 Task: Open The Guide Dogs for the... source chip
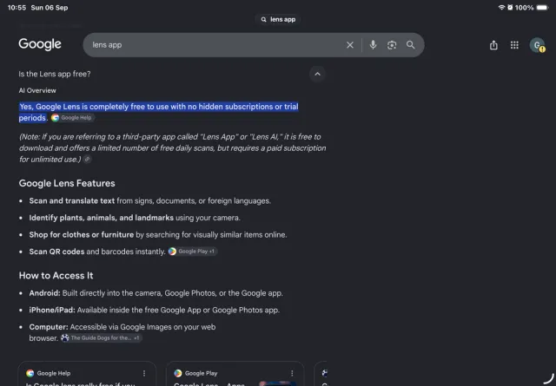click(x=101, y=337)
